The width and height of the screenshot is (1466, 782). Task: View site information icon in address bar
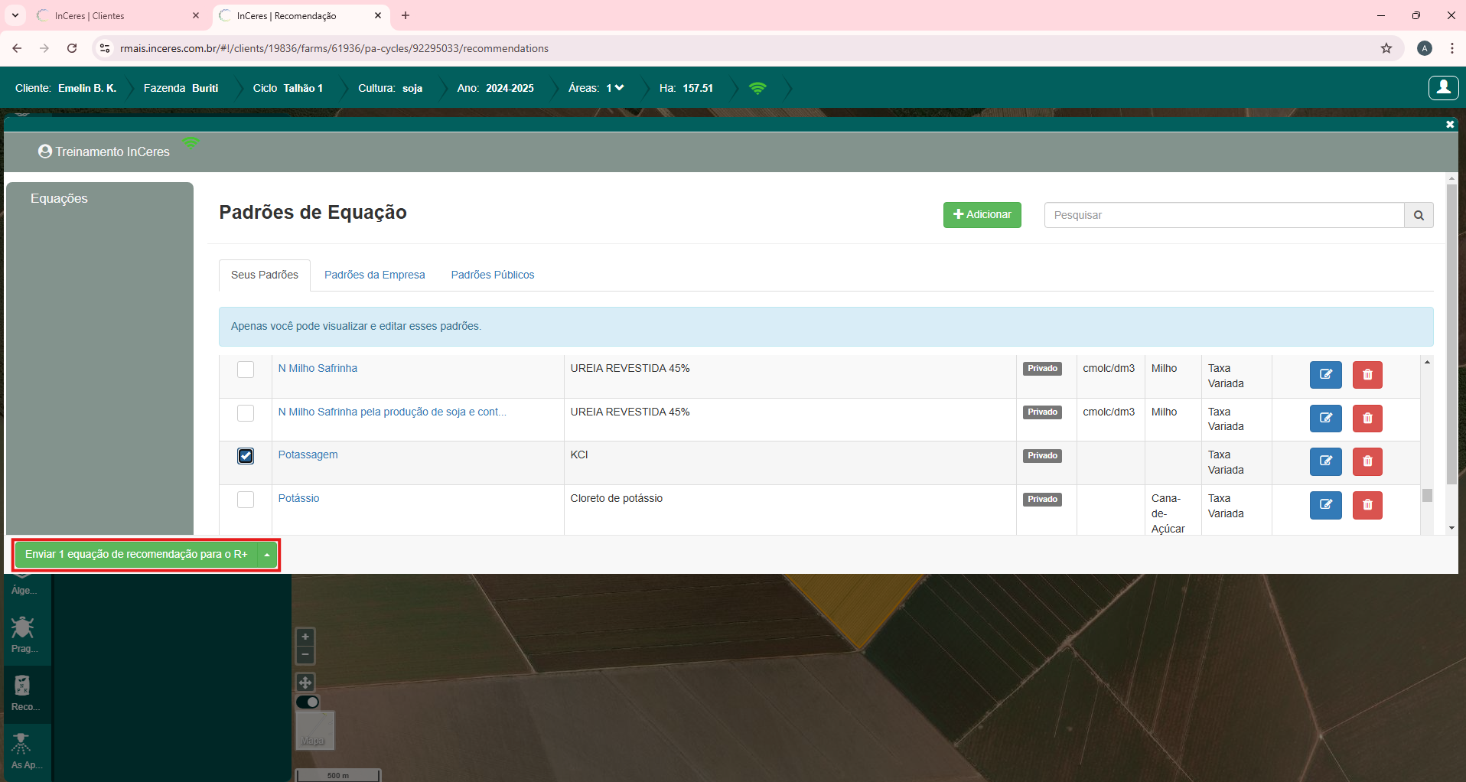pyautogui.click(x=106, y=48)
